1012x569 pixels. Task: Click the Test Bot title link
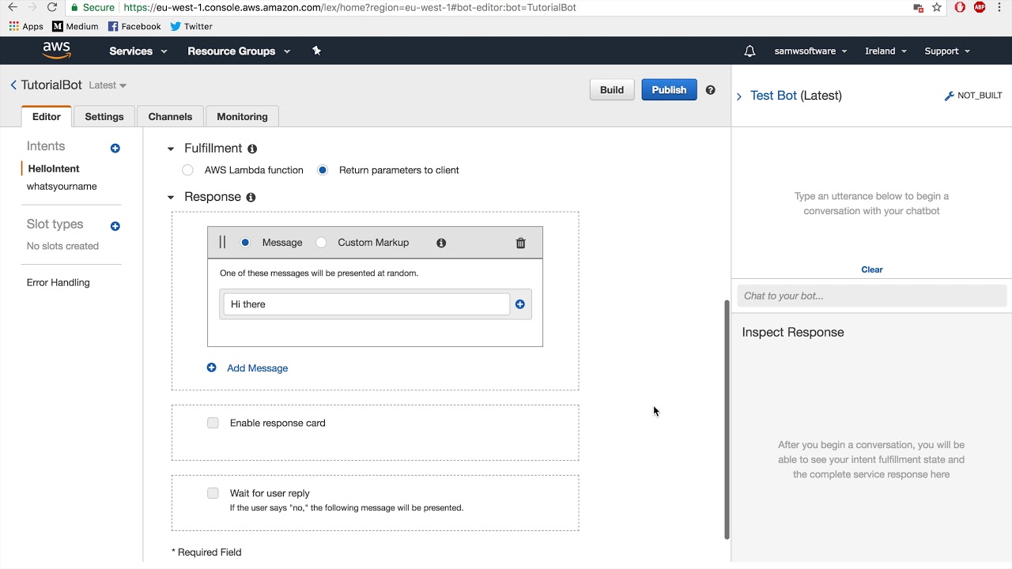[x=773, y=96]
